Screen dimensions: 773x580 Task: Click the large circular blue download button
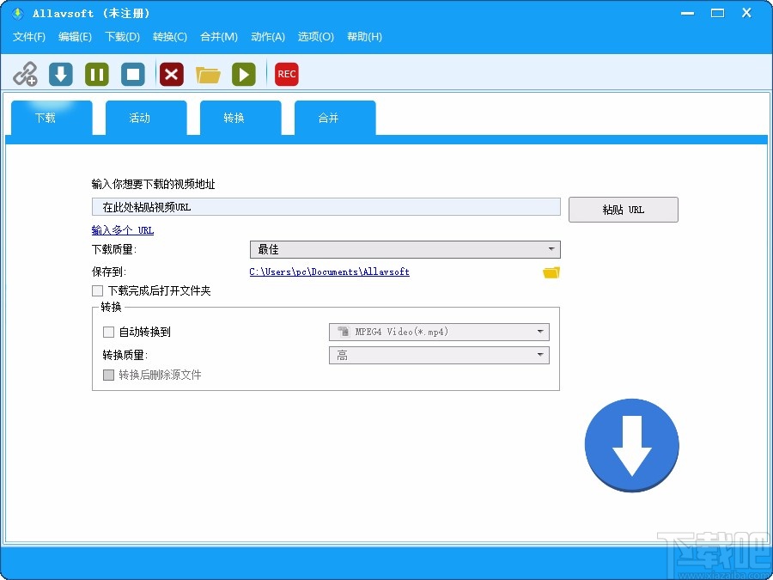[x=632, y=444]
